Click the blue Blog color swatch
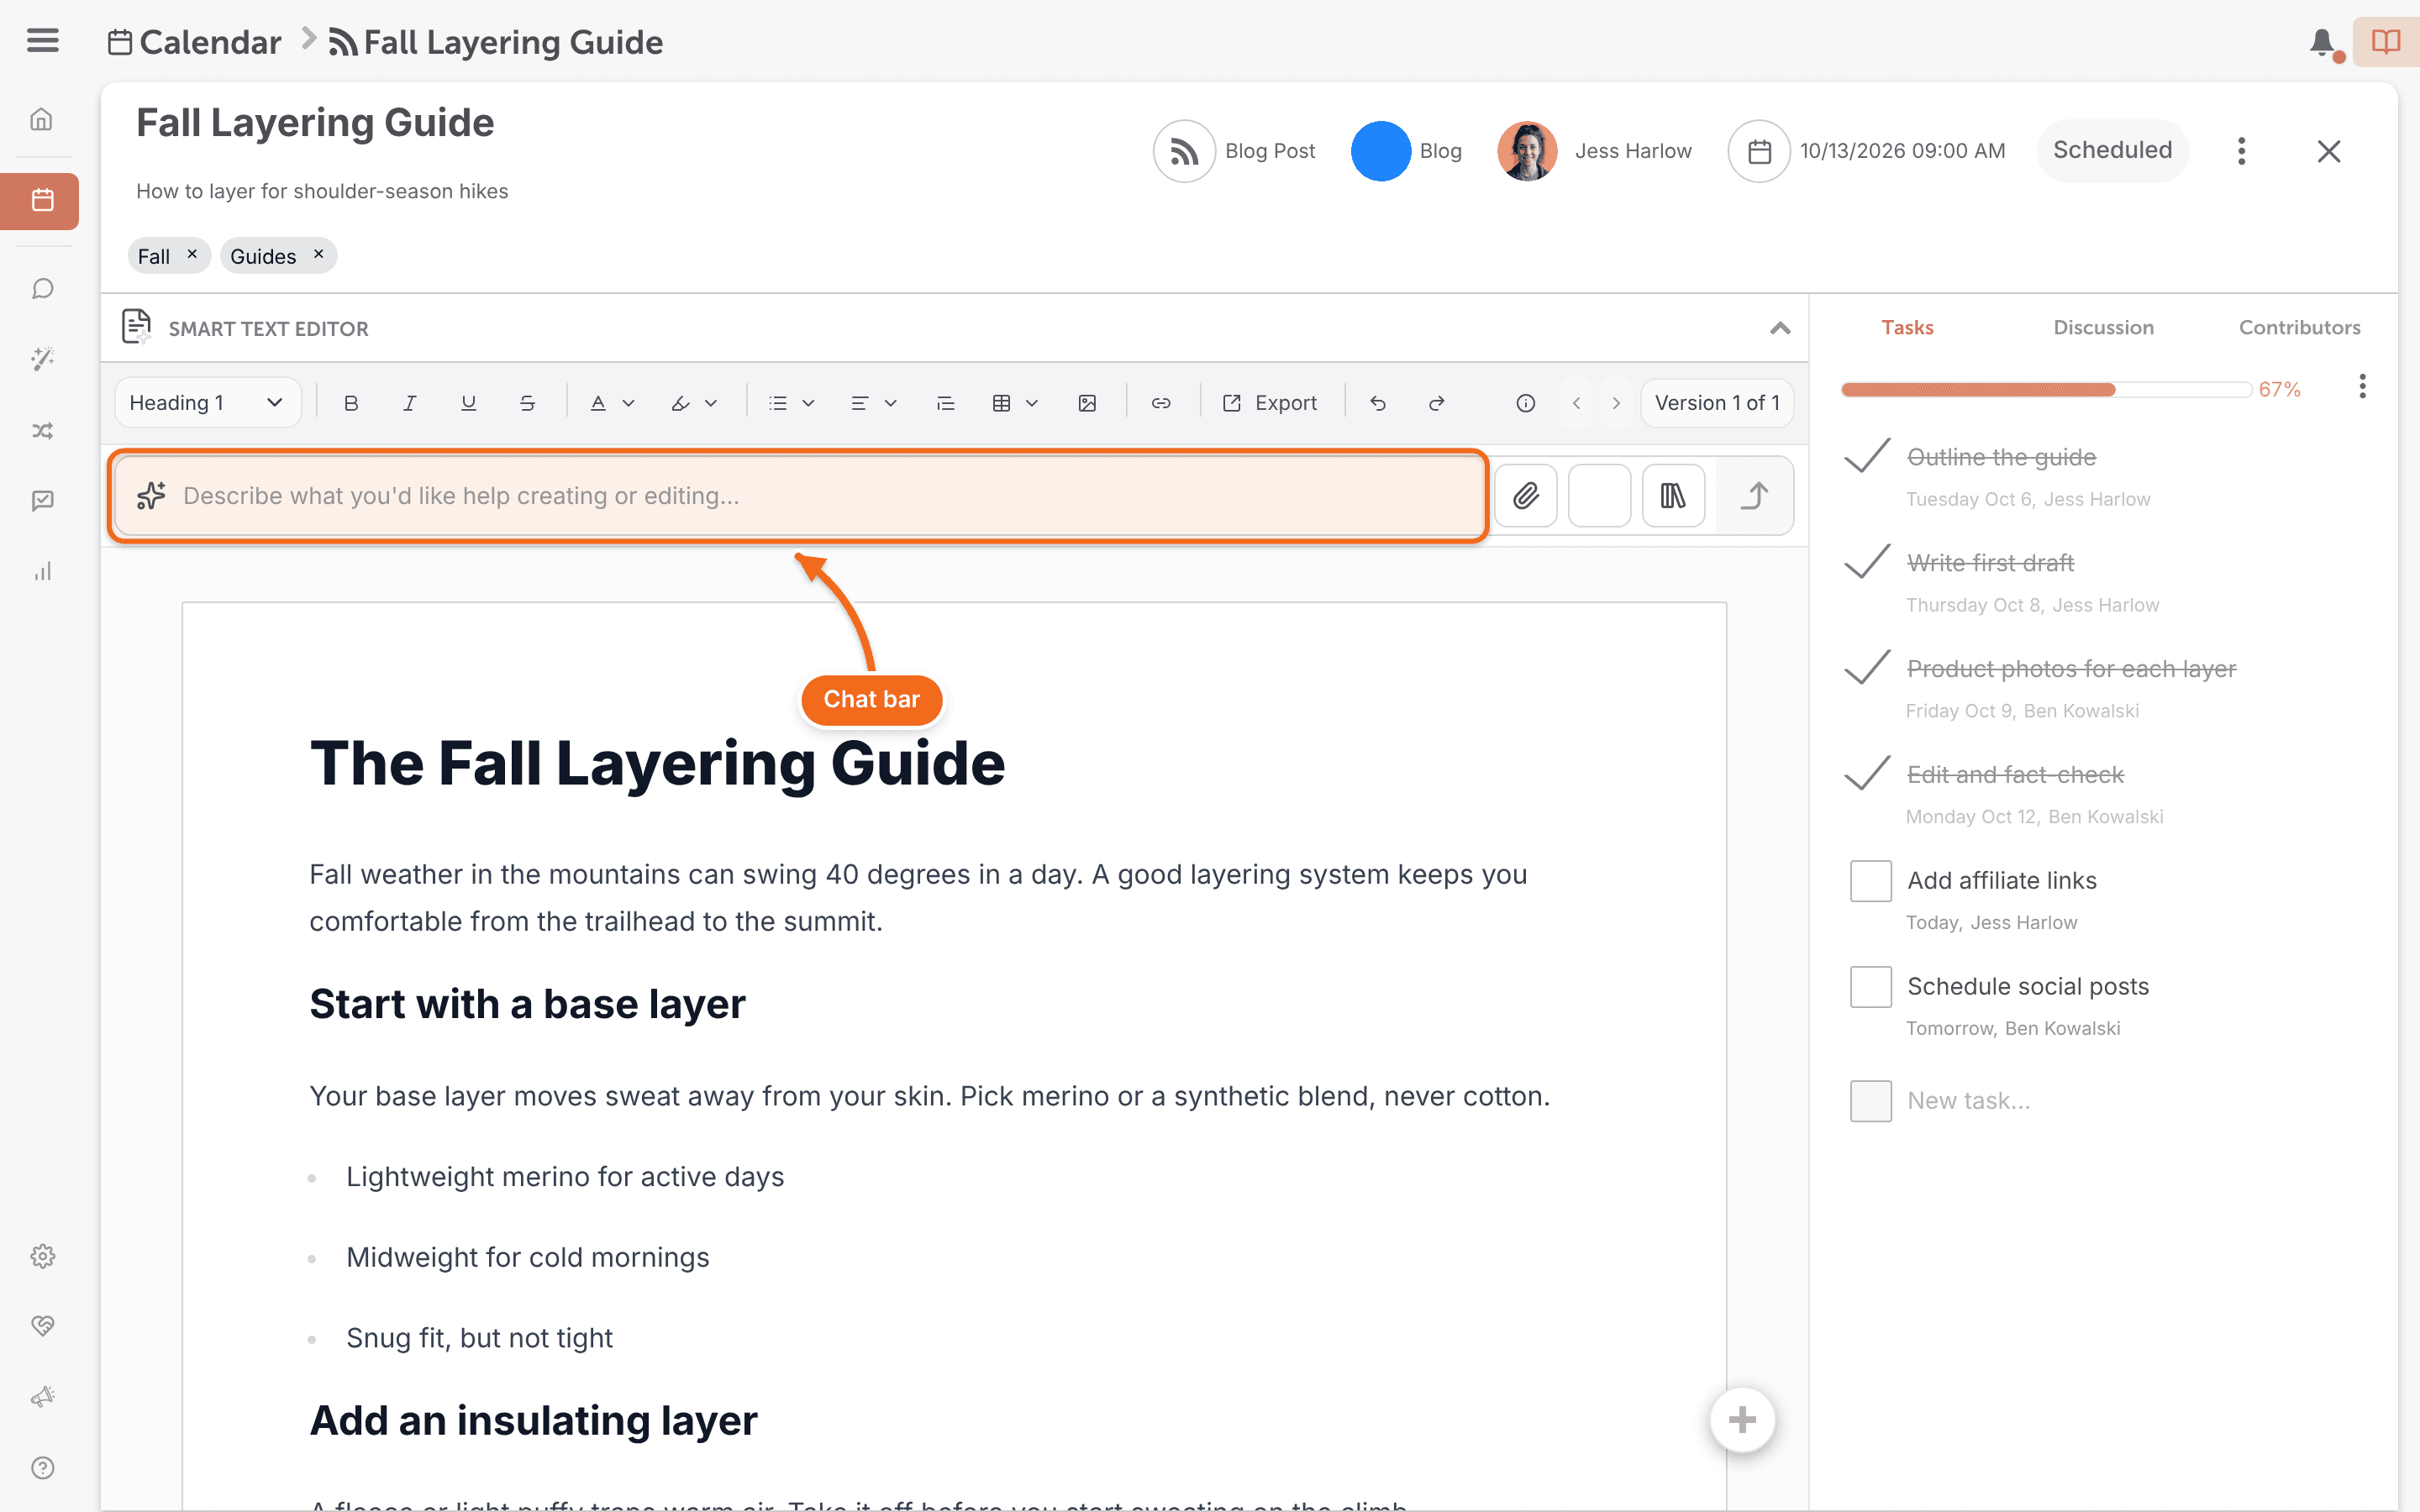The width and height of the screenshot is (2420, 1512). coord(1381,151)
